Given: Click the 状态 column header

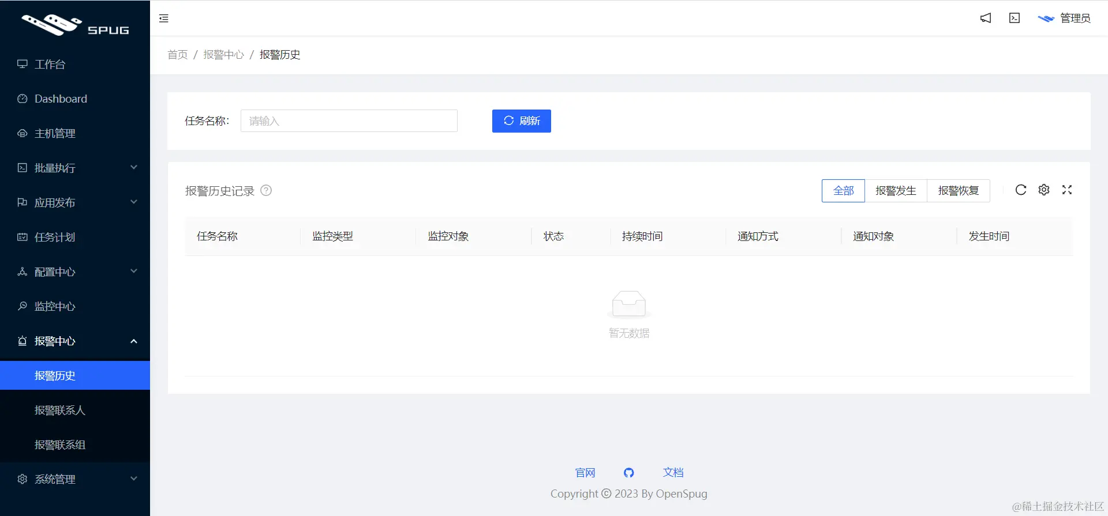Looking at the screenshot, I should coord(553,236).
